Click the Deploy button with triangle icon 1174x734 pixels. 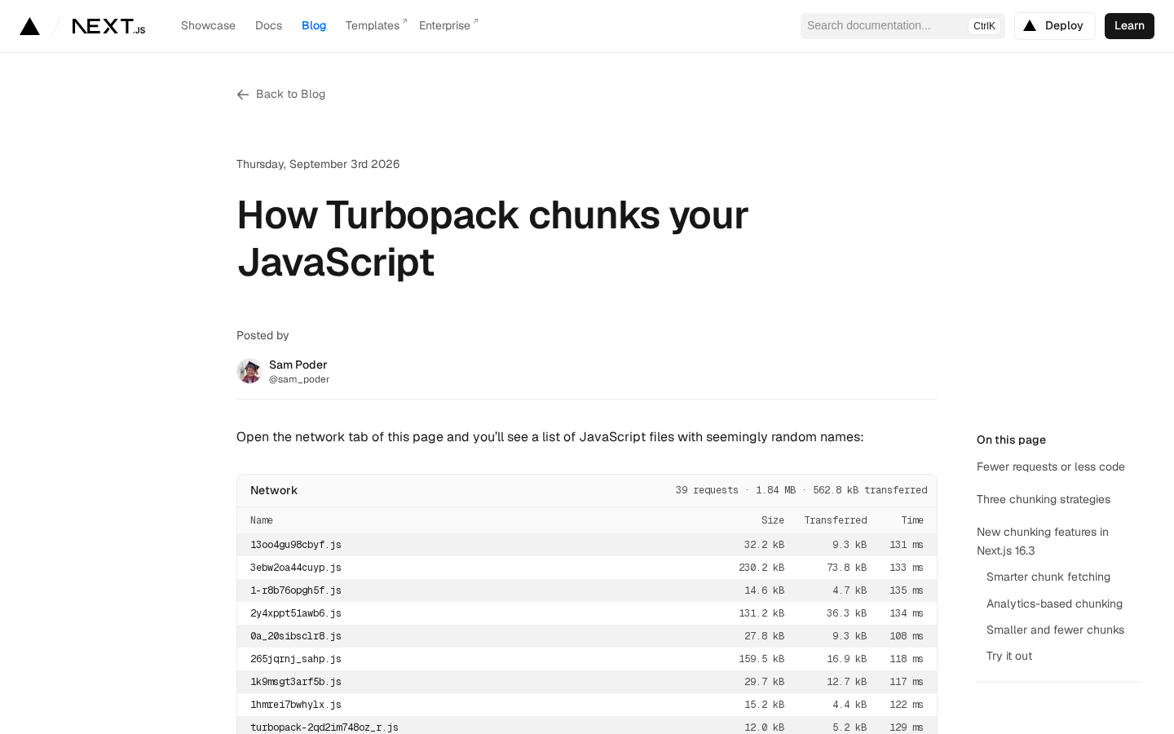coord(1054,26)
